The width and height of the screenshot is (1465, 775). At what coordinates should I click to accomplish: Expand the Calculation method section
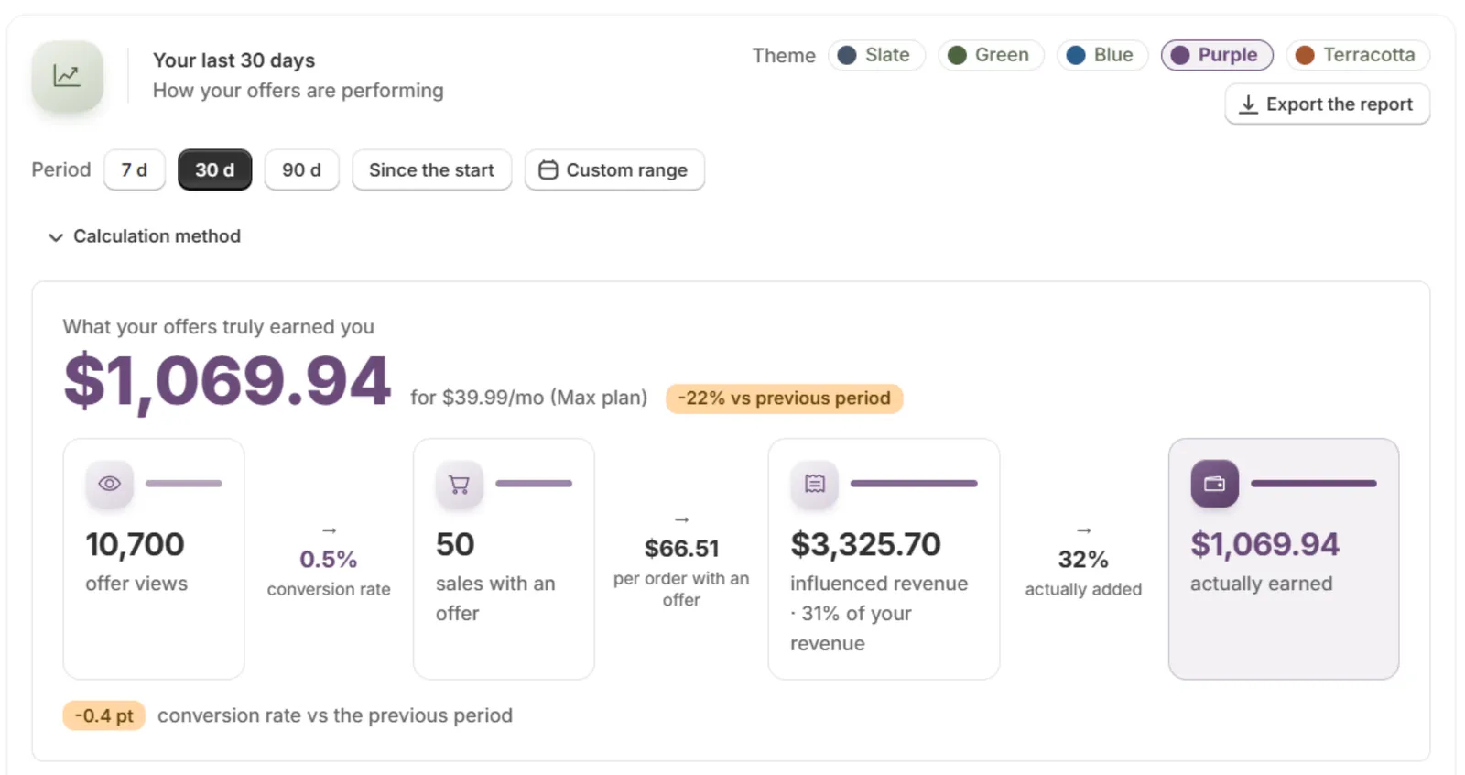pyautogui.click(x=145, y=236)
